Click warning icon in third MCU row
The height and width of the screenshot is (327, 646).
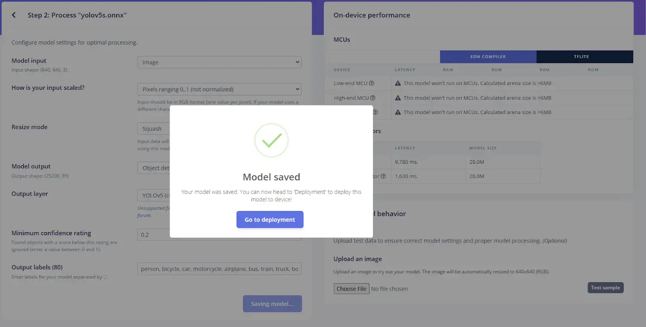pos(398,112)
